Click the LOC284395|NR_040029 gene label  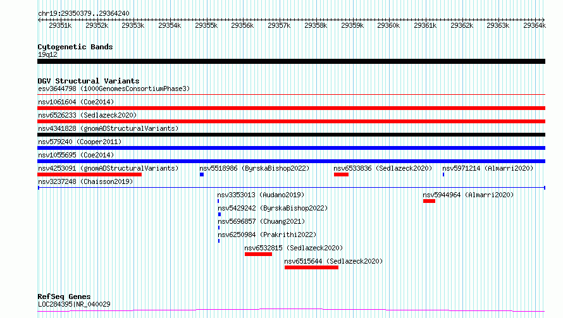tap(74, 304)
